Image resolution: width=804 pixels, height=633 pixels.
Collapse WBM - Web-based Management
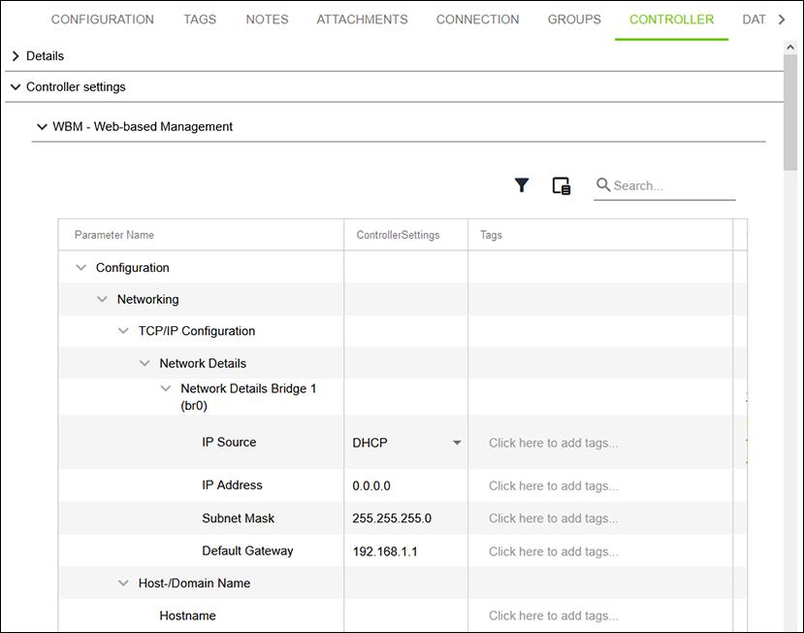click(x=42, y=126)
